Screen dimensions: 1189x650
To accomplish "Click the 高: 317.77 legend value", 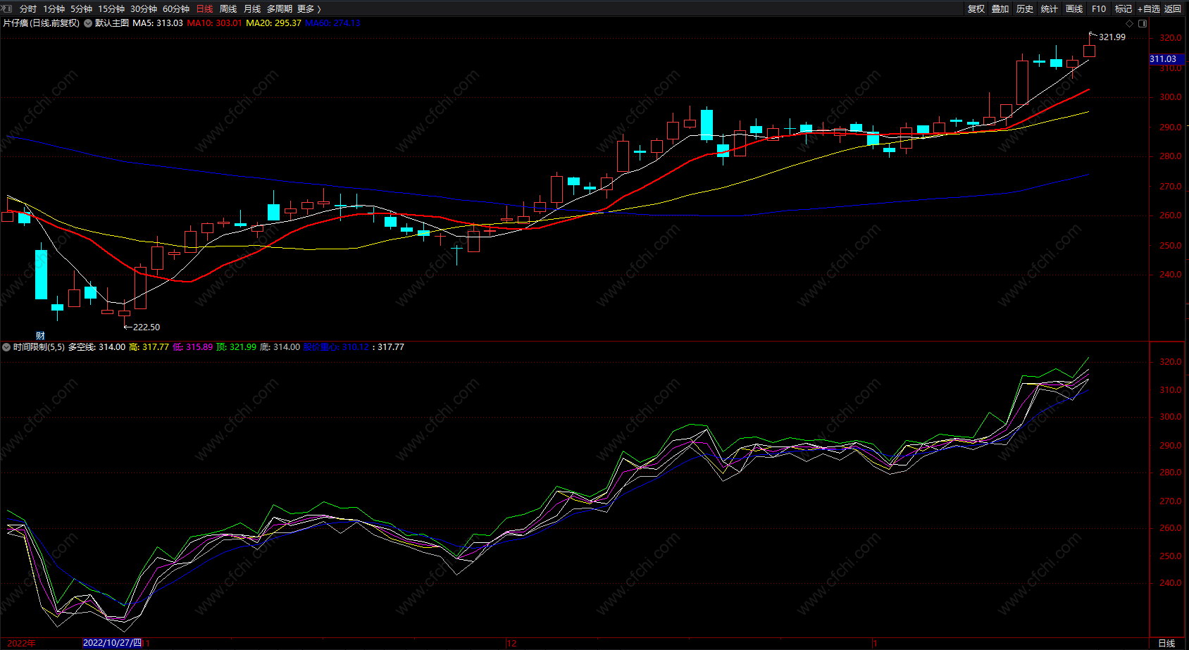I will [x=149, y=347].
